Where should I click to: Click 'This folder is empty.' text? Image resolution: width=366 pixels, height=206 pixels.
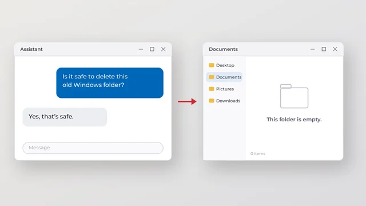(294, 120)
